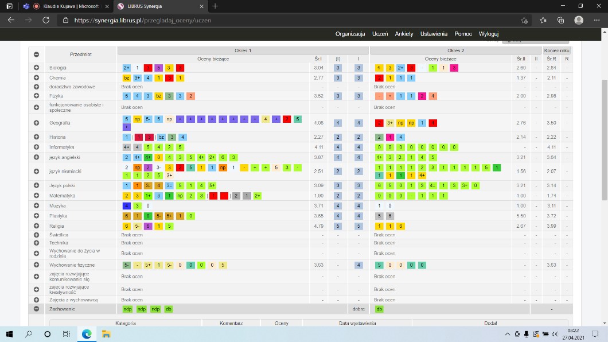Screen dimensions: 608x342
Task: Open the browser Collections panel
Action: point(561,20)
